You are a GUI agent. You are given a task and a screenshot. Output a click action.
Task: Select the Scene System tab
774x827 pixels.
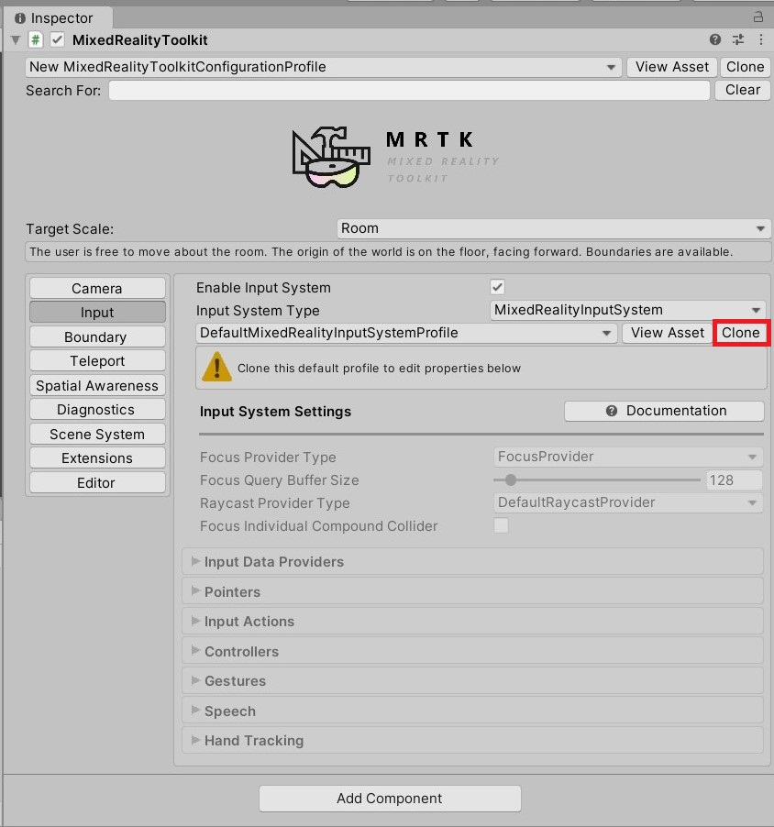coord(97,434)
